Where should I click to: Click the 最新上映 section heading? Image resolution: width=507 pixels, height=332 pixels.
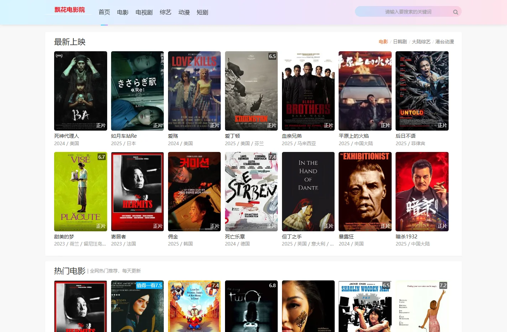pyautogui.click(x=70, y=42)
